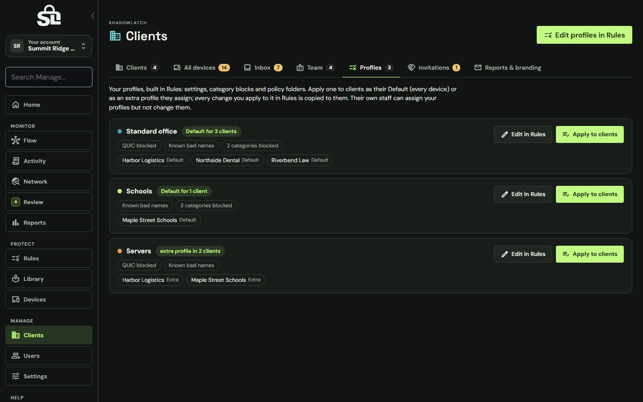Click Harbor Logistics Extra chip under Servers
Screen dimensions: 643x402
[x=150, y=280]
